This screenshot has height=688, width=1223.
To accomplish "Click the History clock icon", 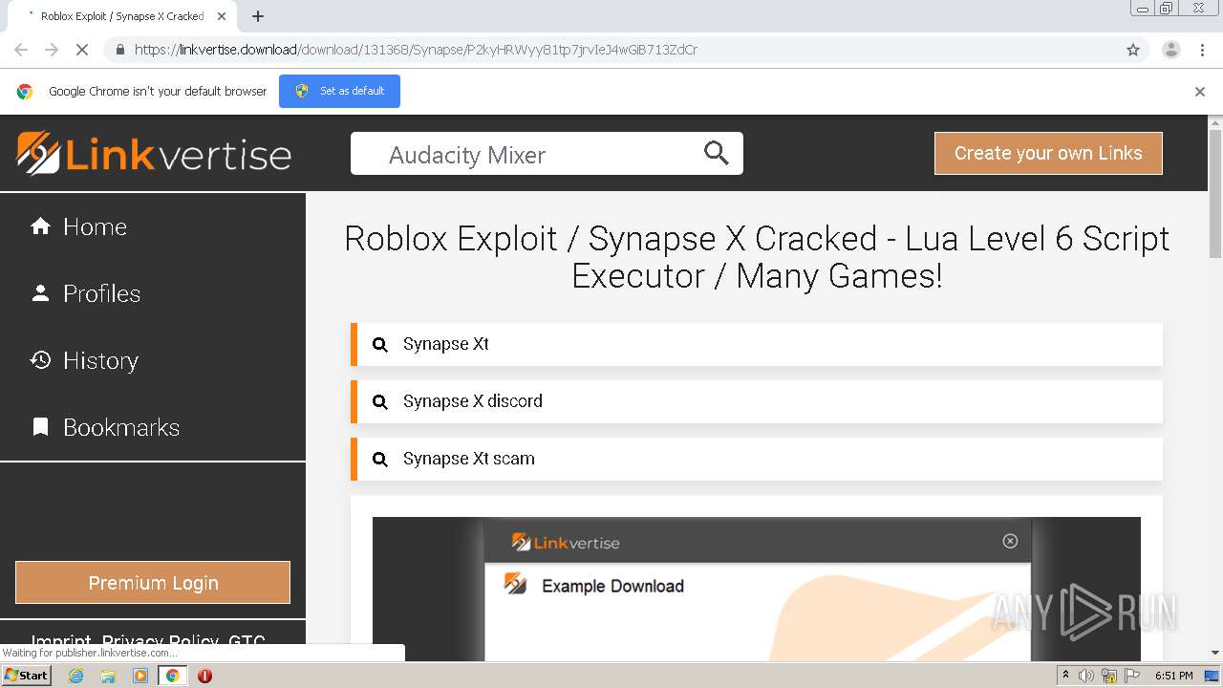I will click(x=40, y=360).
